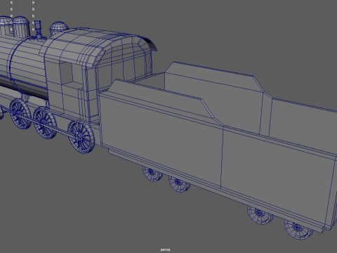Screen dimensions: 337x253
Task: Select the dome nearest the cab
Action: click(58, 28)
